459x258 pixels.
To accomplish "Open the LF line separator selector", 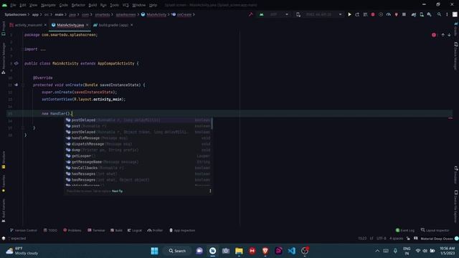I will [372, 239].
